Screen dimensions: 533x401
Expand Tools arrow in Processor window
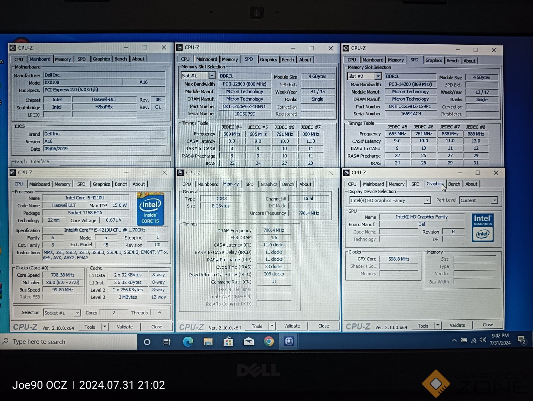[x=105, y=326]
